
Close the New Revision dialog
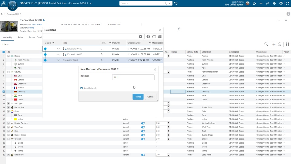(155, 70)
